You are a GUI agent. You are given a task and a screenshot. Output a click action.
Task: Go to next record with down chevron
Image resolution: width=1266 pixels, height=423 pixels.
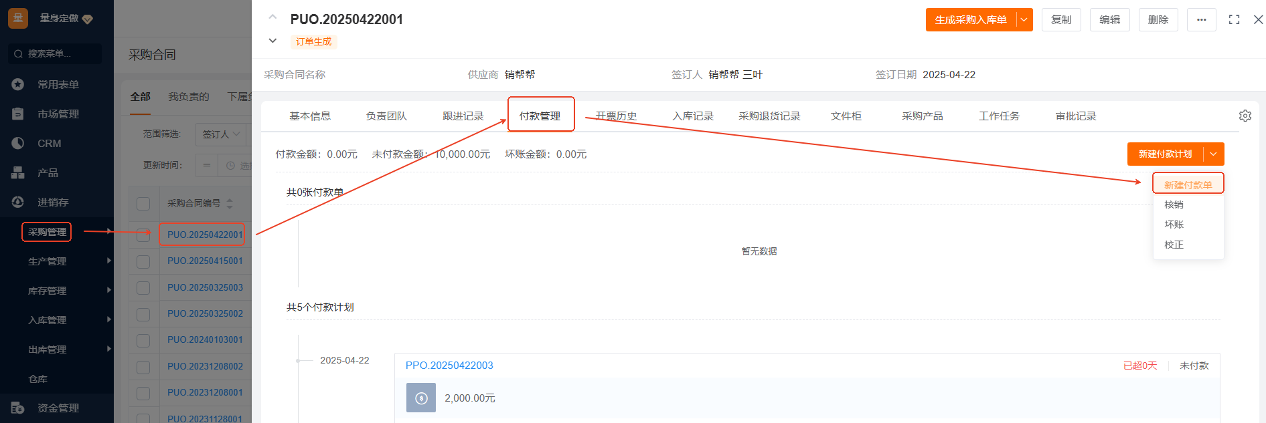[272, 41]
